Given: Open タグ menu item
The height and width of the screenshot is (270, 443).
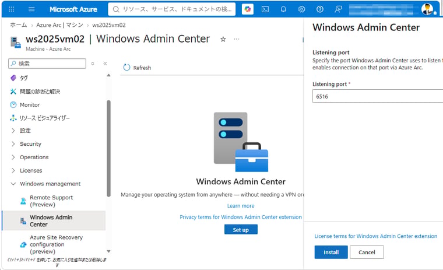Looking at the screenshot, I should (x=24, y=78).
